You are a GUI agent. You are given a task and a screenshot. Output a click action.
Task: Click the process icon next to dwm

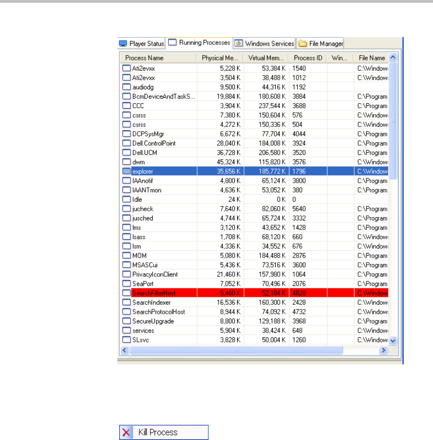[127, 162]
